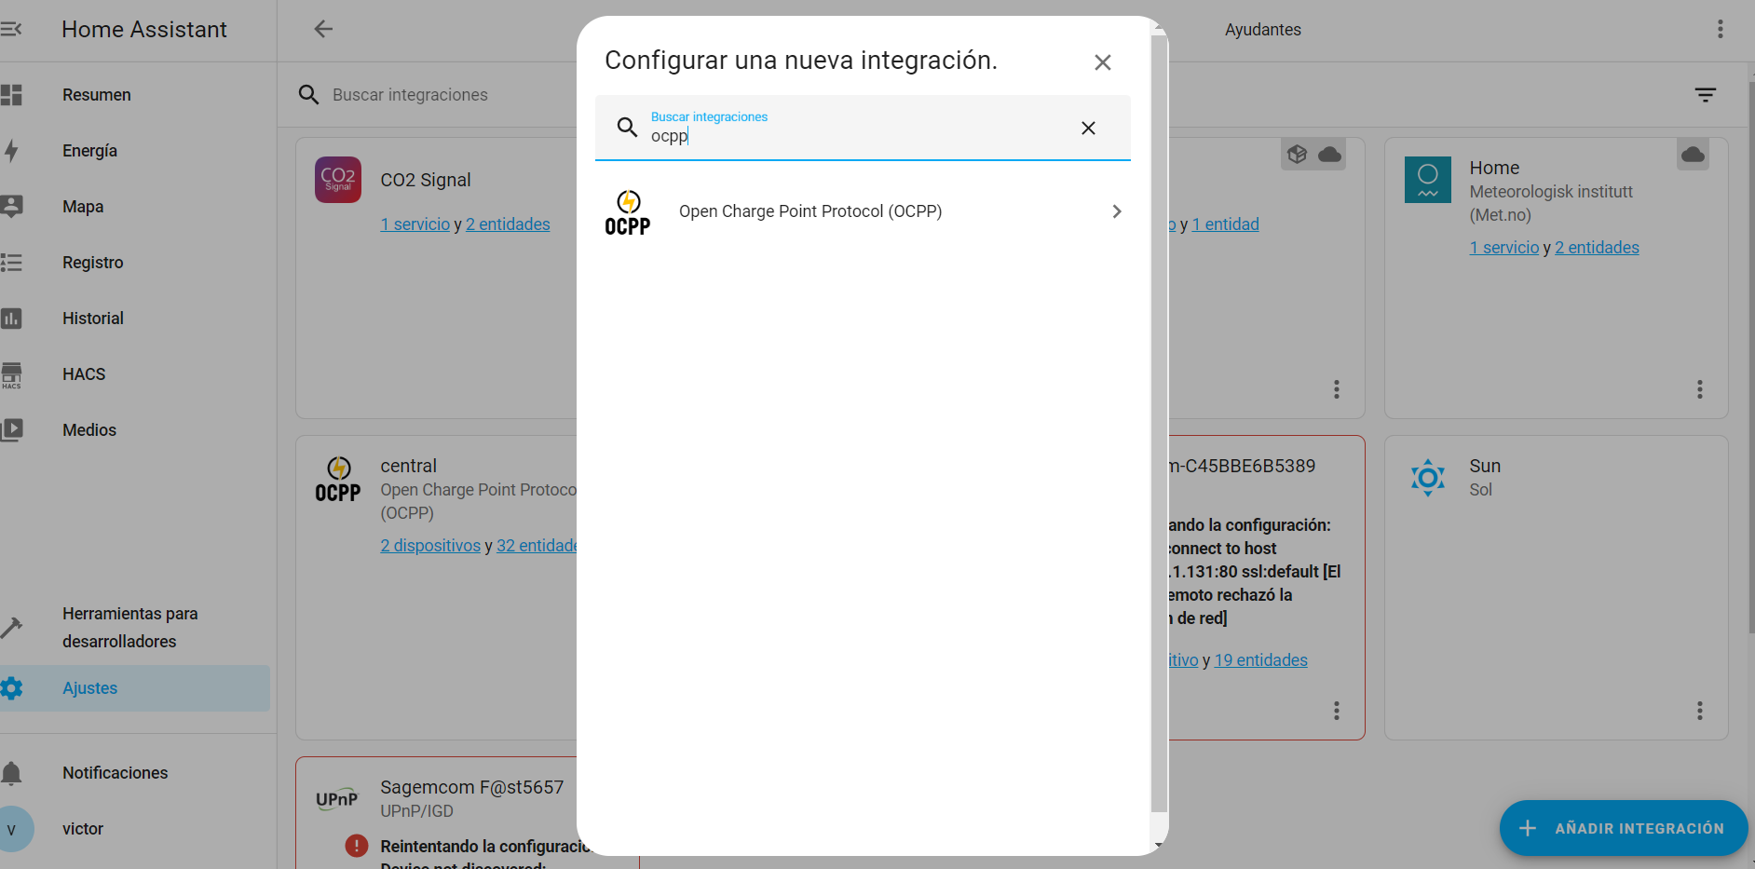Open top-right three-dot overflow menu
Image resolution: width=1755 pixels, height=869 pixels.
1721,30
